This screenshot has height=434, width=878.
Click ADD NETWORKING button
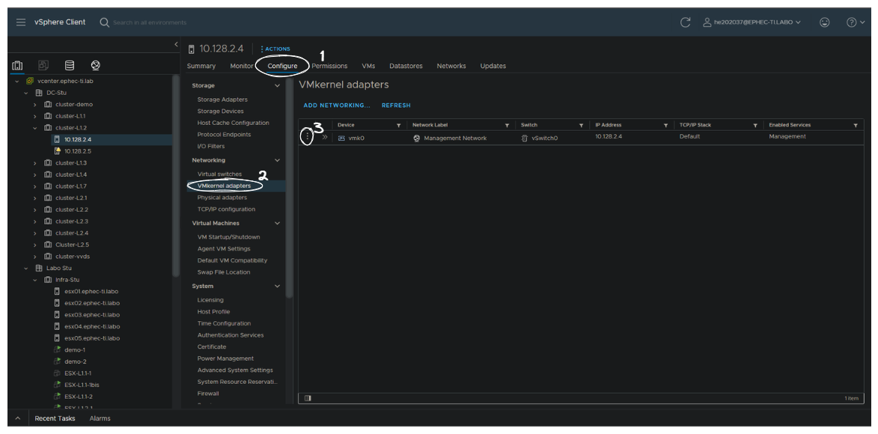coord(337,106)
